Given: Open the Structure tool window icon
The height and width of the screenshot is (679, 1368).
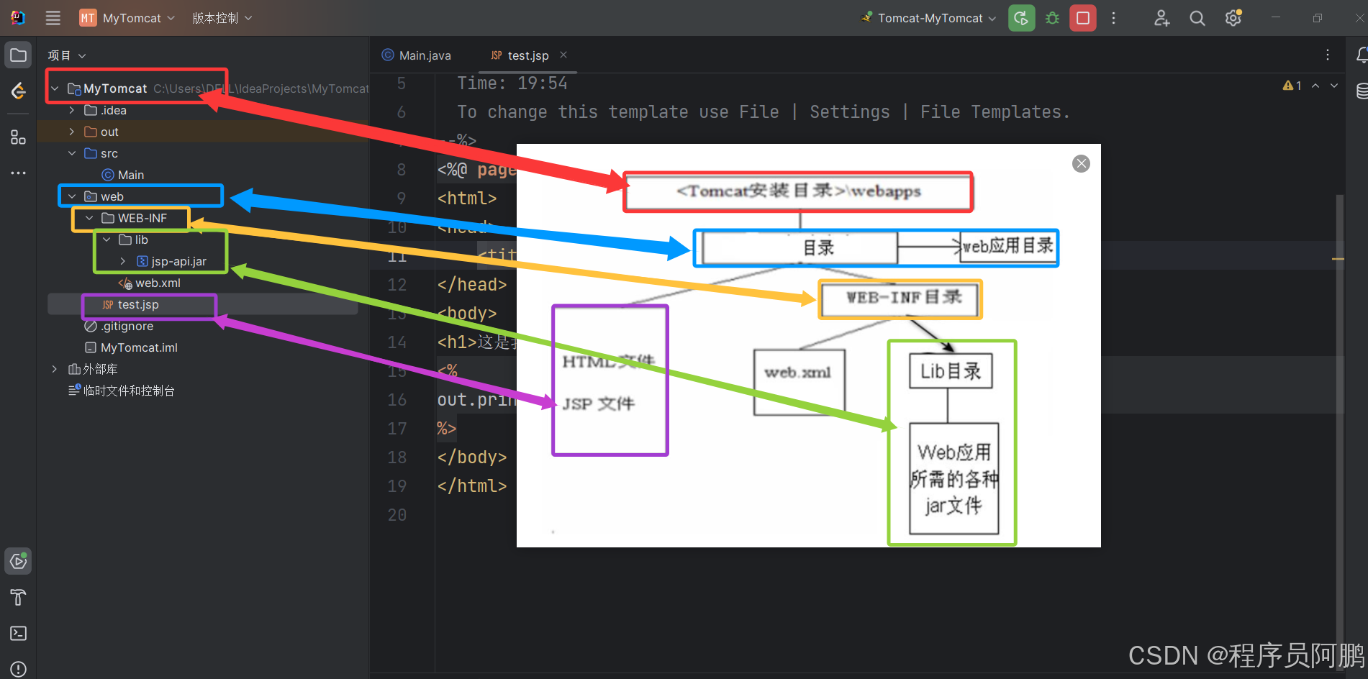Looking at the screenshot, I should 18,137.
